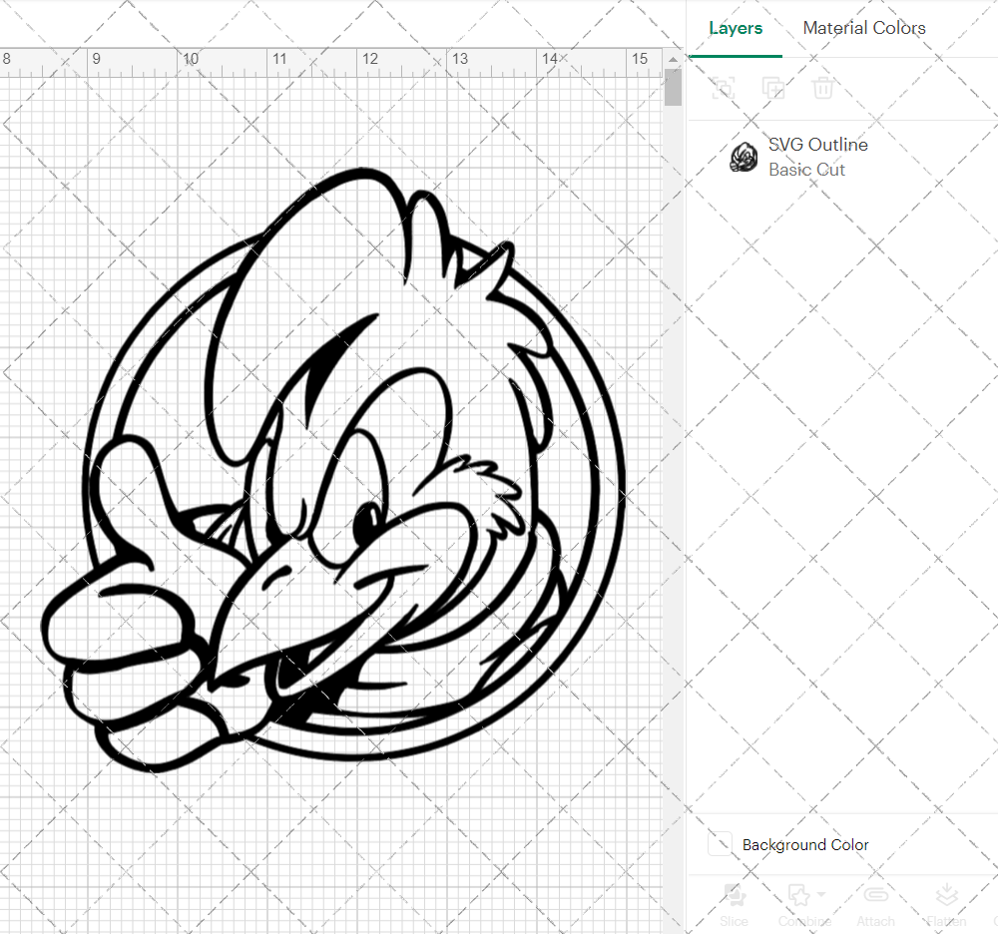Click the Group layers icon
This screenshot has width=998, height=934.
pos(723,87)
